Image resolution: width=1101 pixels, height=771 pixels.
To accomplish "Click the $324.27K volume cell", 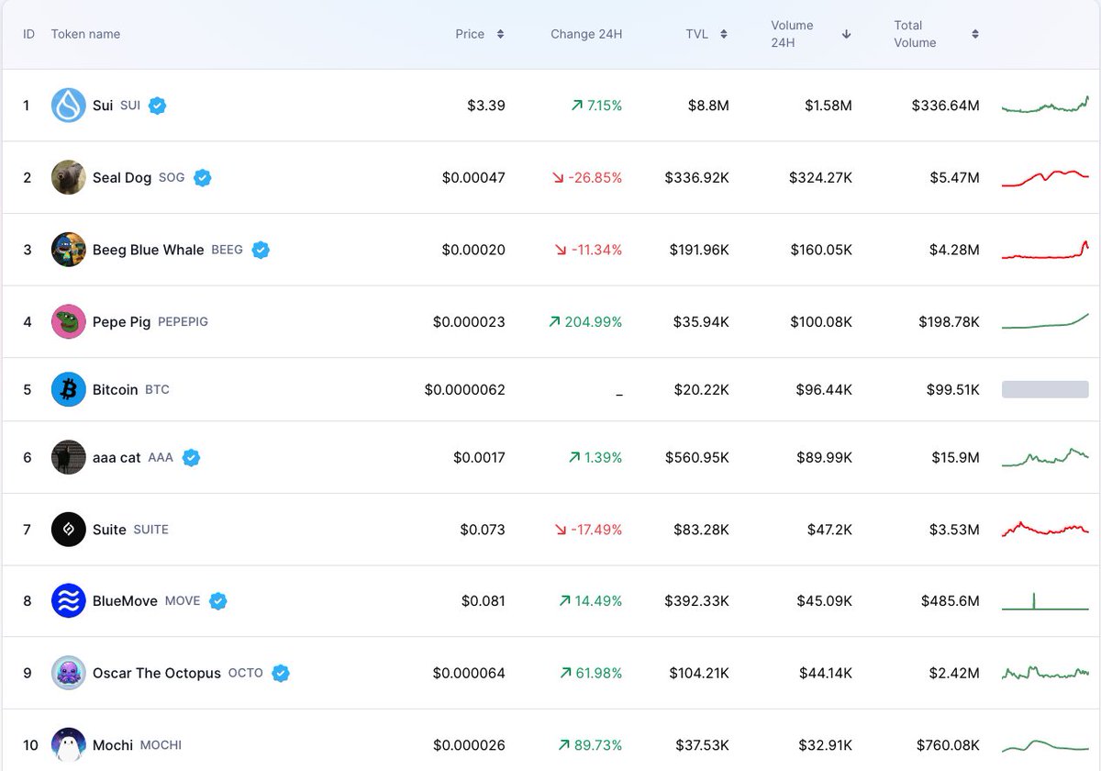I will (x=820, y=177).
